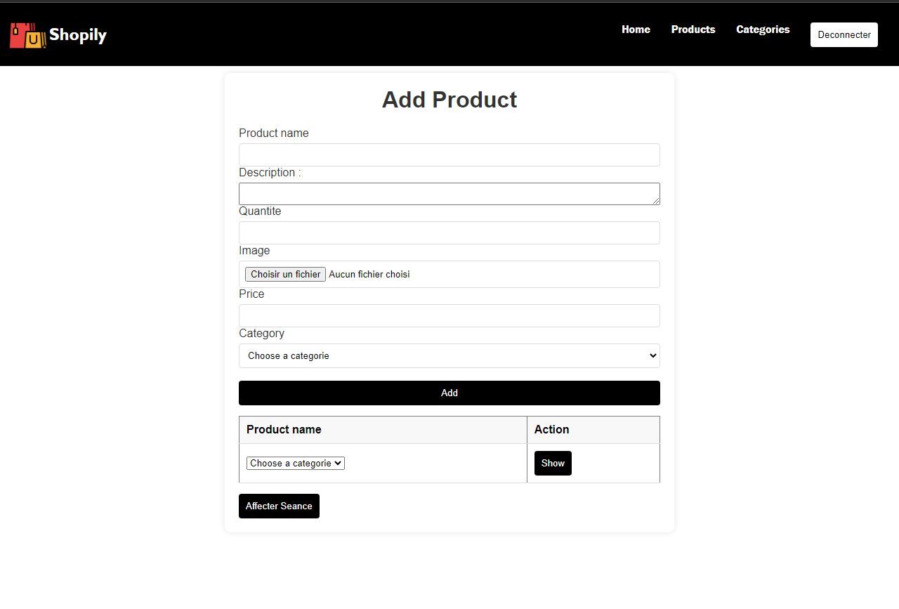The width and height of the screenshot is (899, 609).
Task: Click the Aucun fichier choisi text
Action: point(369,274)
